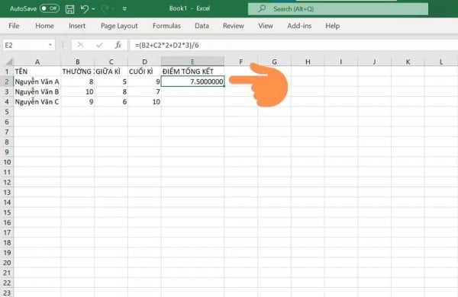The image size is (458, 297).
Task: Switch to the Data tab
Action: coord(202,26)
